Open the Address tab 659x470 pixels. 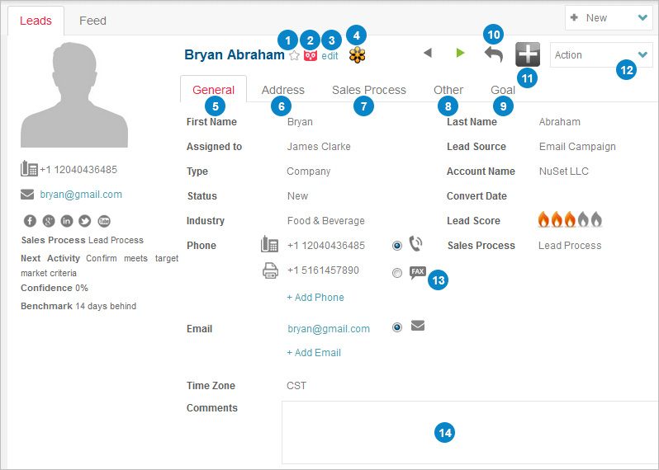coord(283,90)
